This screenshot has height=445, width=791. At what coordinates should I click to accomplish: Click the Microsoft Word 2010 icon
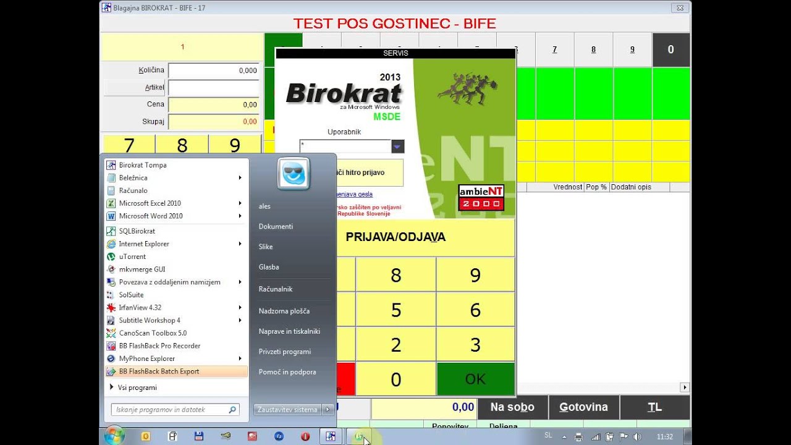coord(111,216)
